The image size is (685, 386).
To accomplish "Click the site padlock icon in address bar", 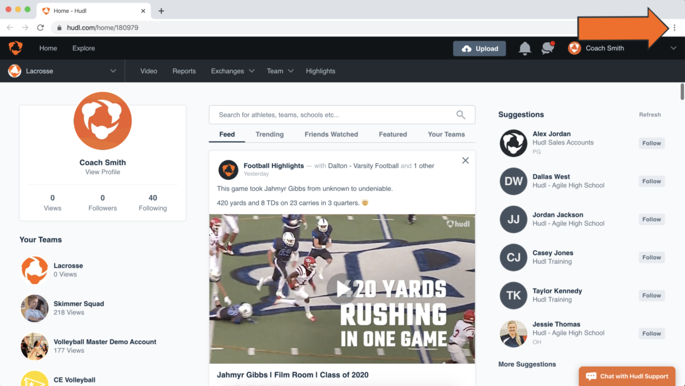I will point(59,27).
